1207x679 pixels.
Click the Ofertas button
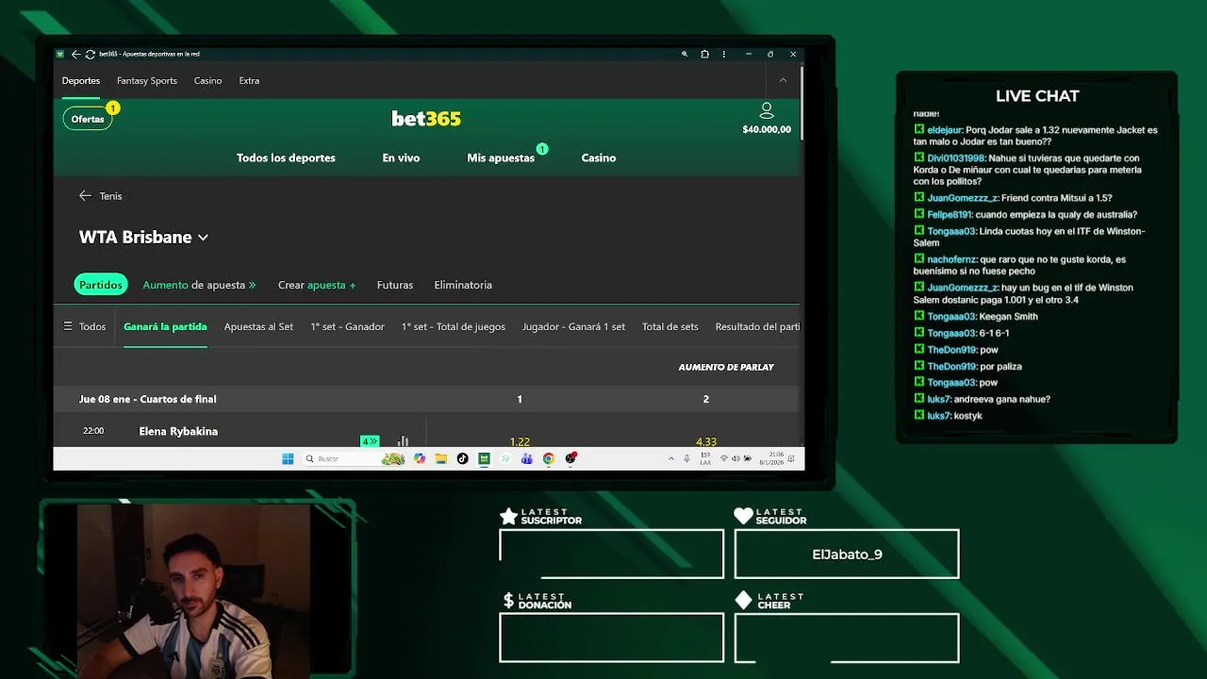pos(88,119)
